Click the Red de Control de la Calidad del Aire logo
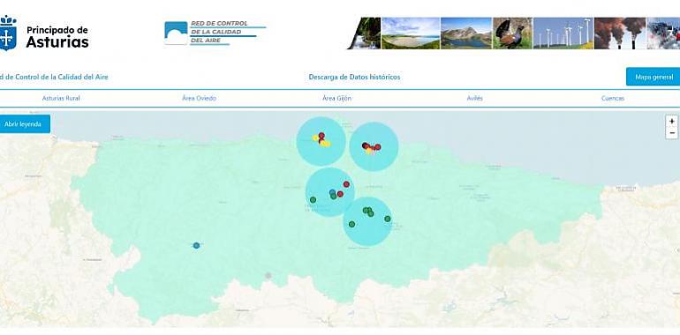The height and width of the screenshot is (335, 680). point(215,33)
